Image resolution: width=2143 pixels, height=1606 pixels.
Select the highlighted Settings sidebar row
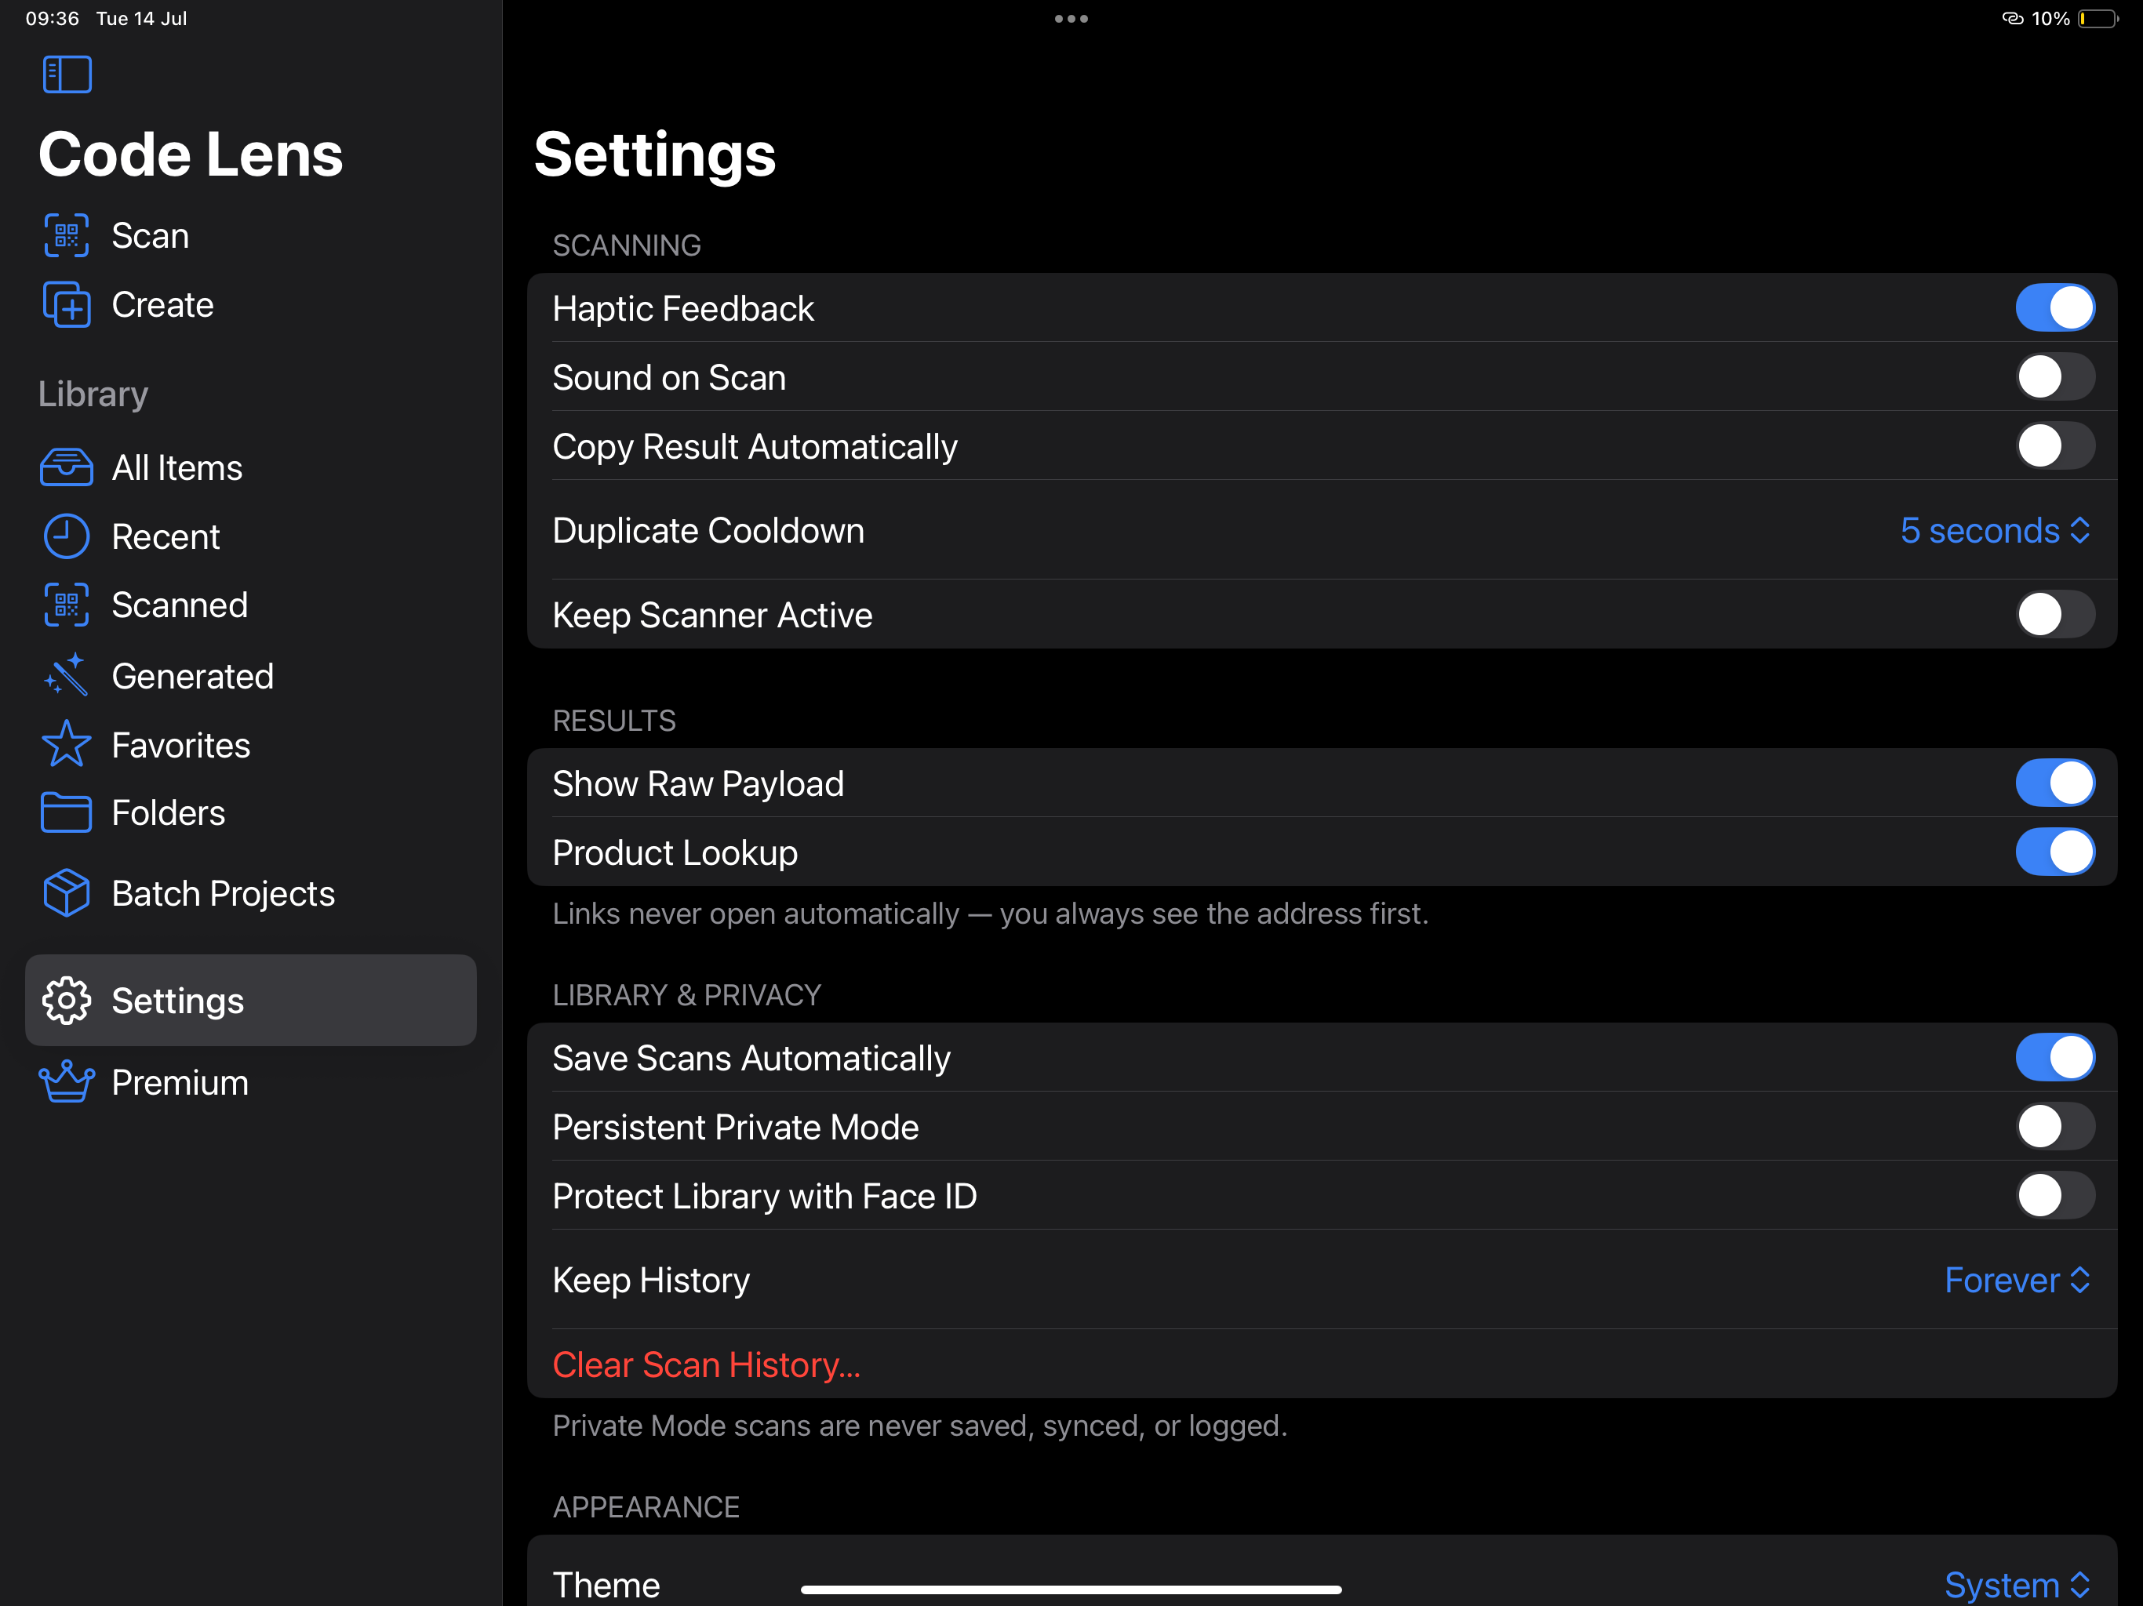[x=251, y=1001]
